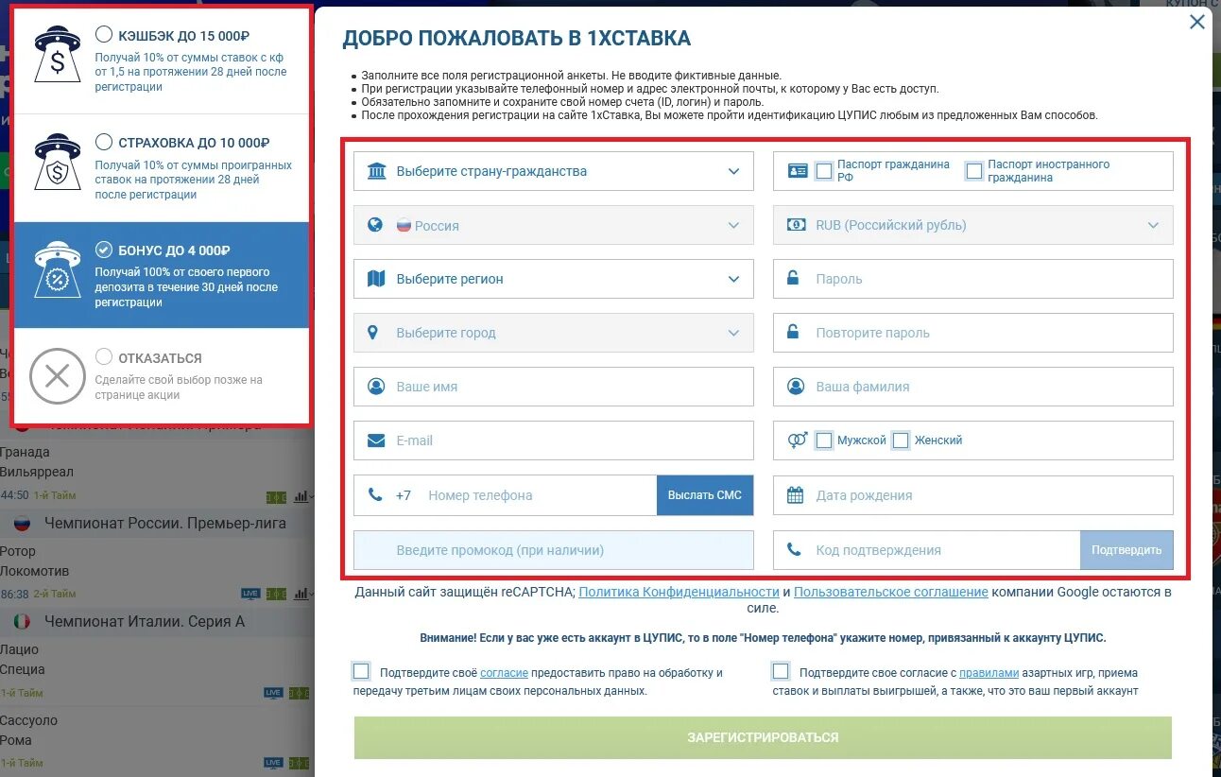Open Выберите страну-гражданства dropdown
The height and width of the screenshot is (777, 1221).
554,171
